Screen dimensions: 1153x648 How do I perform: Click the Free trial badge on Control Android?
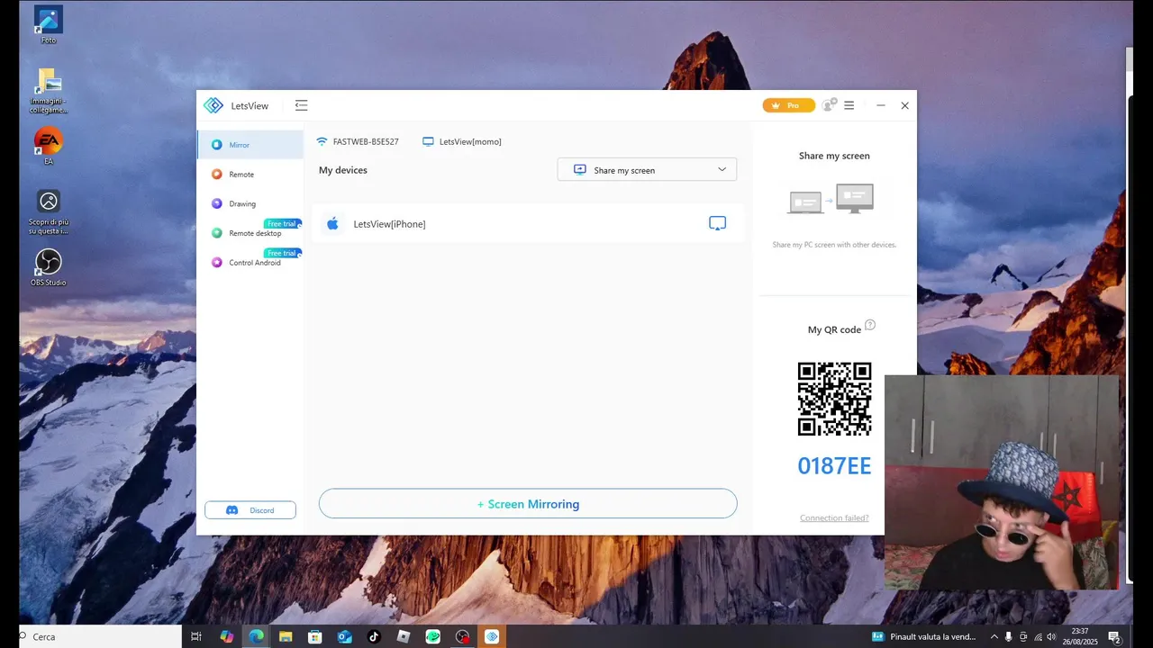(282, 253)
